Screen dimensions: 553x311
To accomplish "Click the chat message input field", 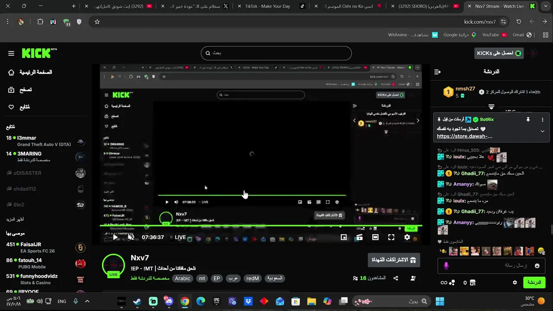I will pos(491,266).
